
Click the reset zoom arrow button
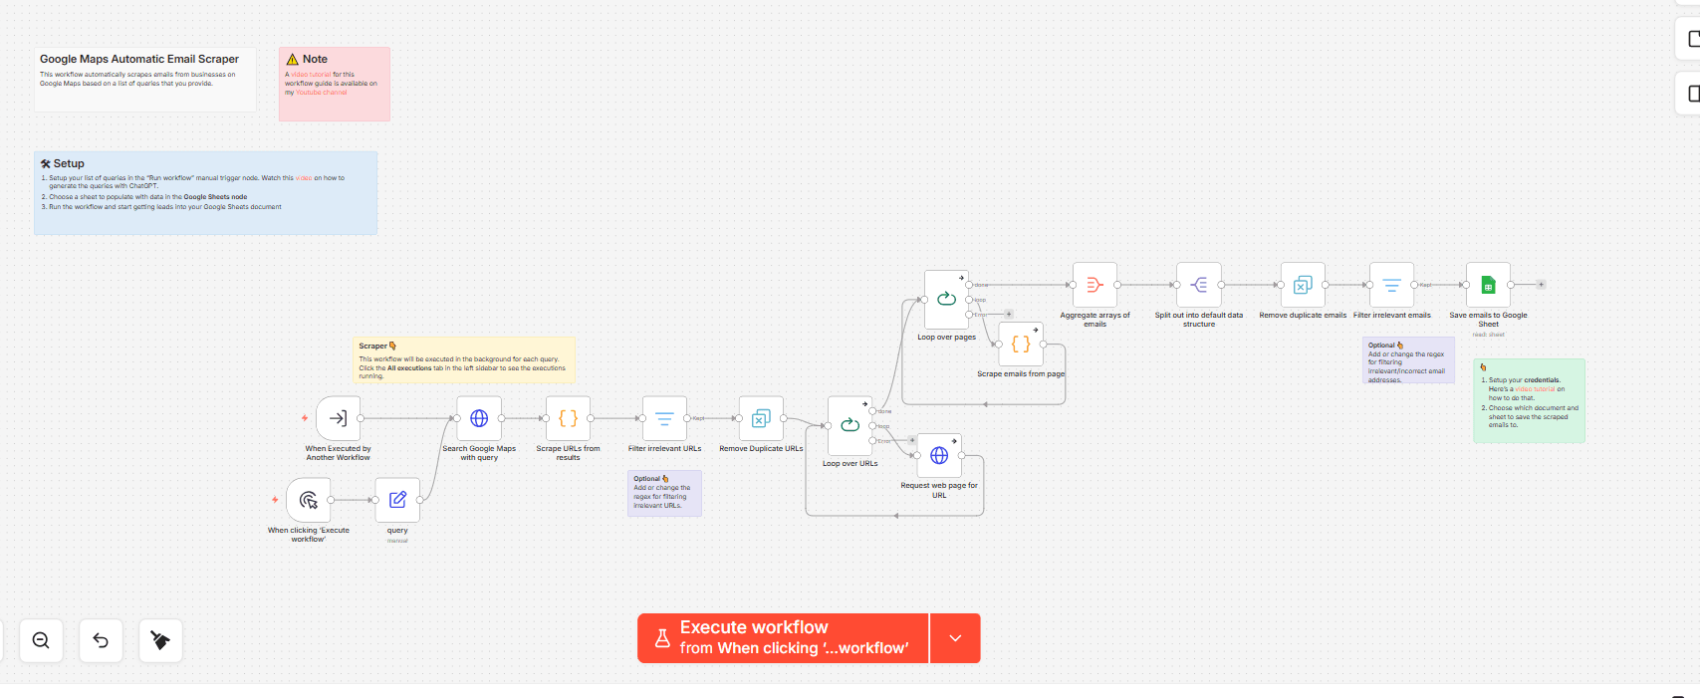101,640
